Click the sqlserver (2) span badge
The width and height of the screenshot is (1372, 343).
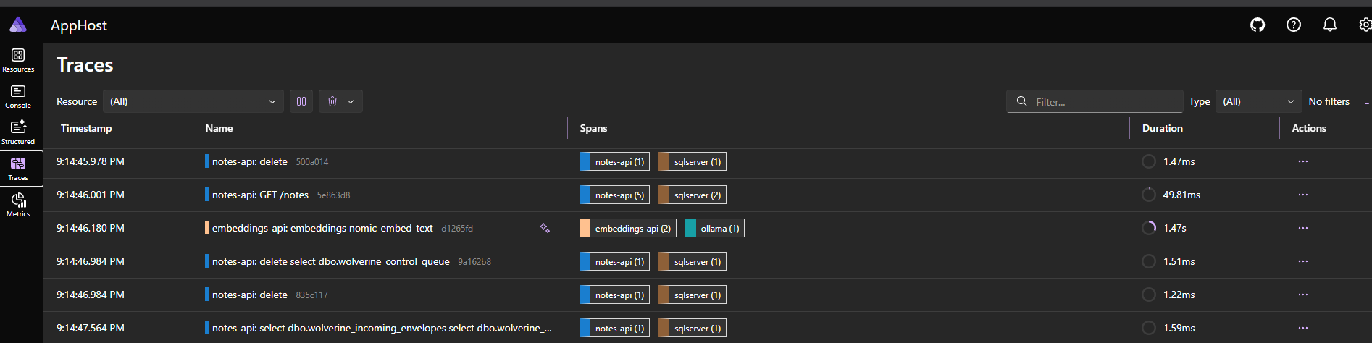693,195
